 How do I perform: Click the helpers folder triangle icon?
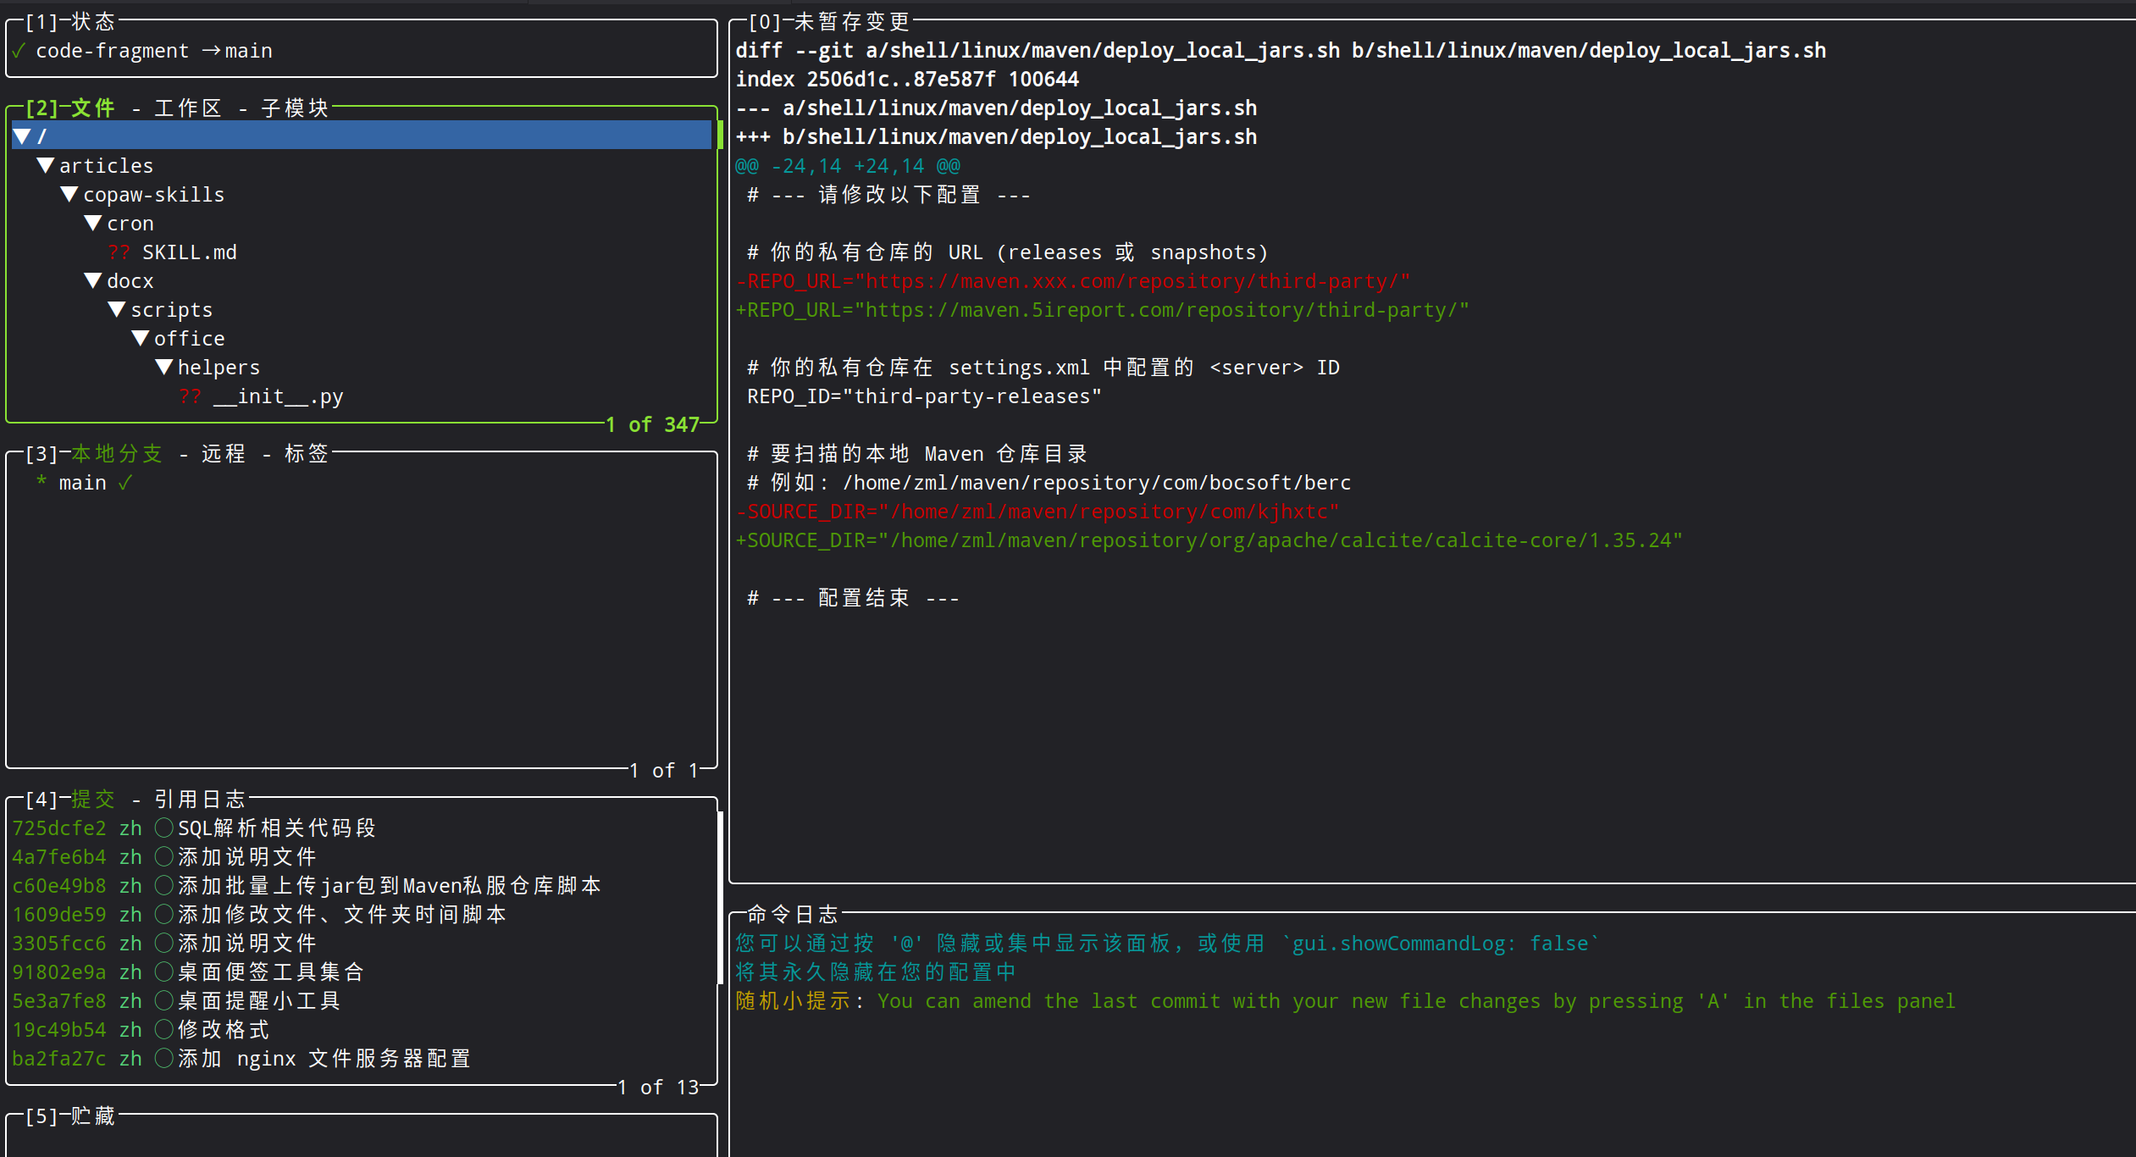click(164, 367)
